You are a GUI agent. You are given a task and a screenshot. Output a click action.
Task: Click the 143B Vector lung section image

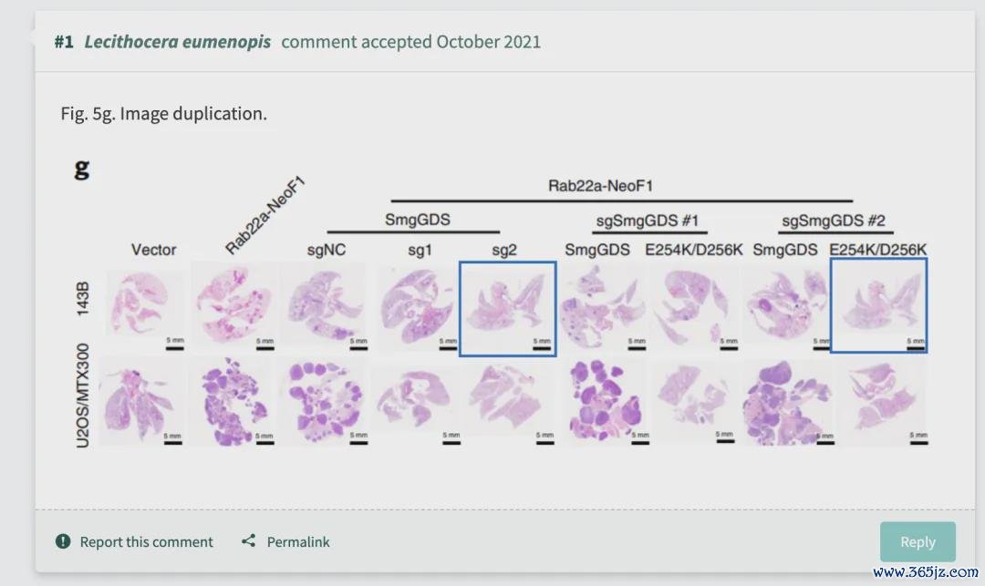click(144, 307)
